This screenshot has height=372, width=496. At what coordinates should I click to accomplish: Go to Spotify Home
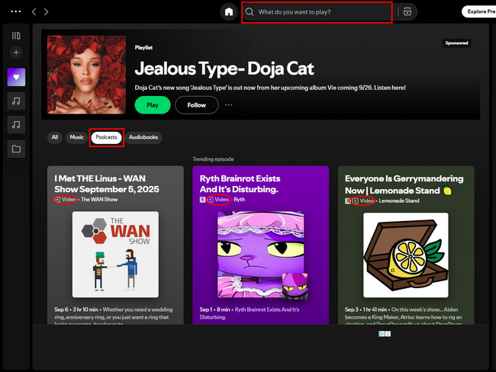(228, 12)
